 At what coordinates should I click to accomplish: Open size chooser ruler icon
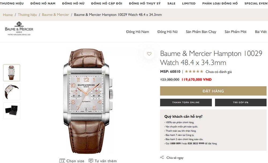click(62, 161)
